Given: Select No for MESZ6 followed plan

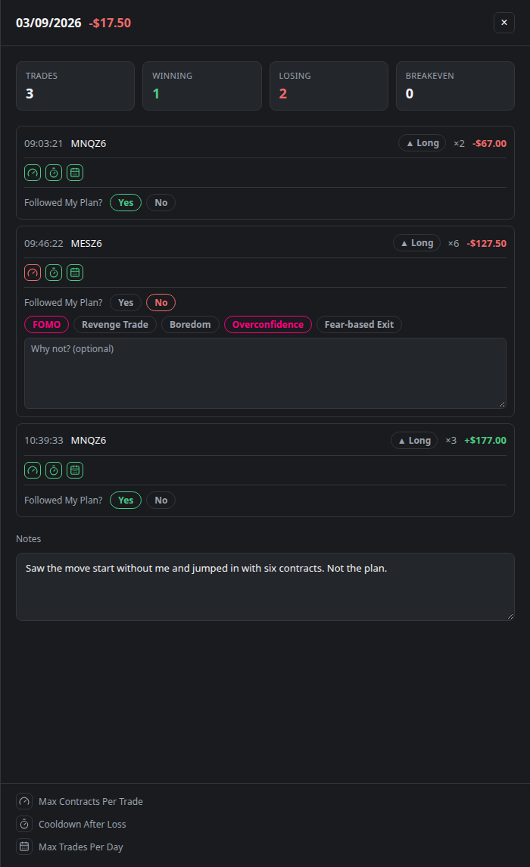Looking at the screenshot, I should [x=161, y=302].
